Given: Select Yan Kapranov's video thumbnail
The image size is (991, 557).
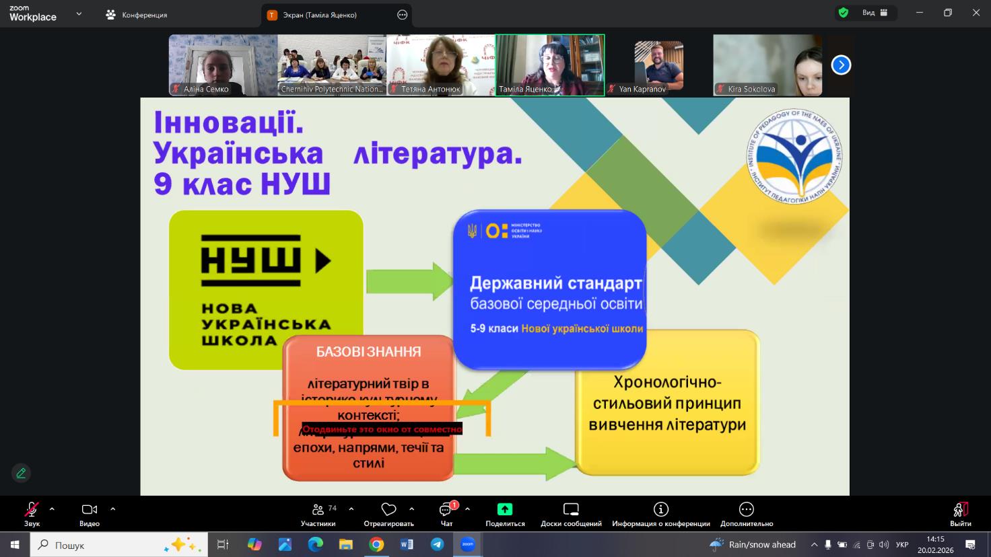Looking at the screenshot, I should pos(658,65).
